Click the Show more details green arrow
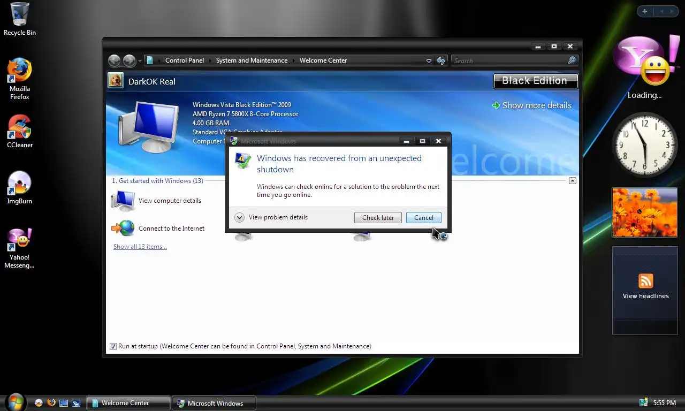 coord(496,105)
